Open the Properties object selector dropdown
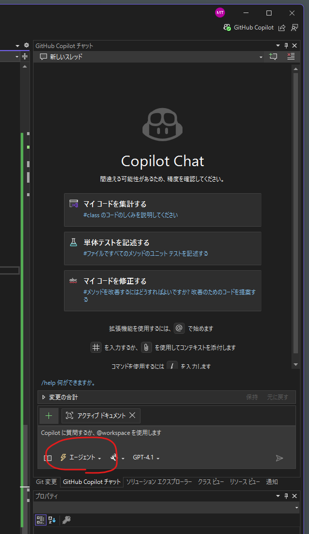This screenshot has height=534, width=309. tap(296, 508)
